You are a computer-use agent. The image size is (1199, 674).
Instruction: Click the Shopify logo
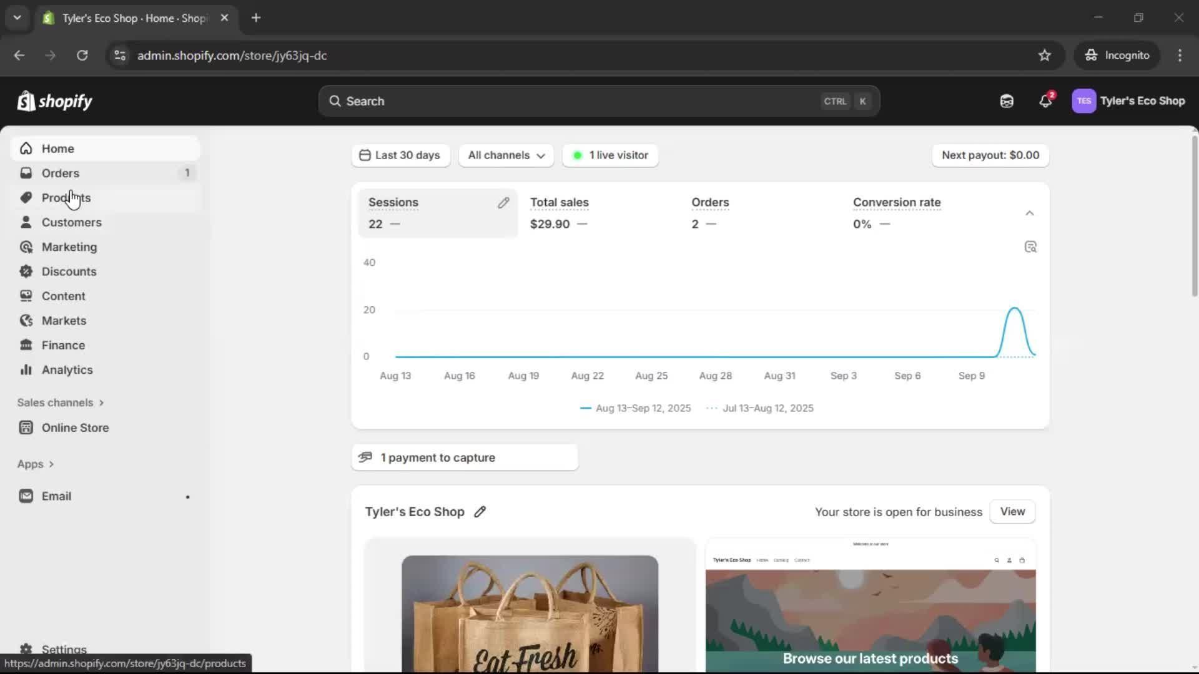pyautogui.click(x=55, y=101)
